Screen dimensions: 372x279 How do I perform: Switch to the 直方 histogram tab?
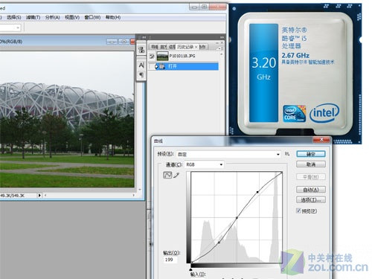click(x=163, y=47)
